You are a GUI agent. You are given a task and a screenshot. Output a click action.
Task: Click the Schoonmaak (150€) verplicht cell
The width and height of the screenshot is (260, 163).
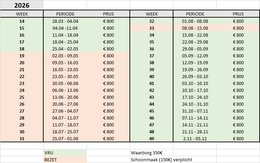click(161, 160)
